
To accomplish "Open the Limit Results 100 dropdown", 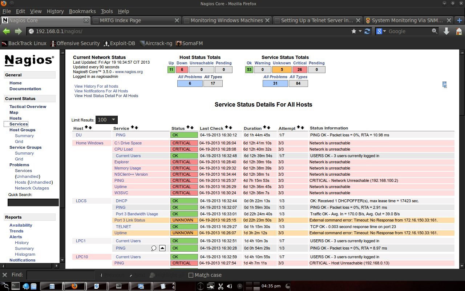I will (x=106, y=120).
